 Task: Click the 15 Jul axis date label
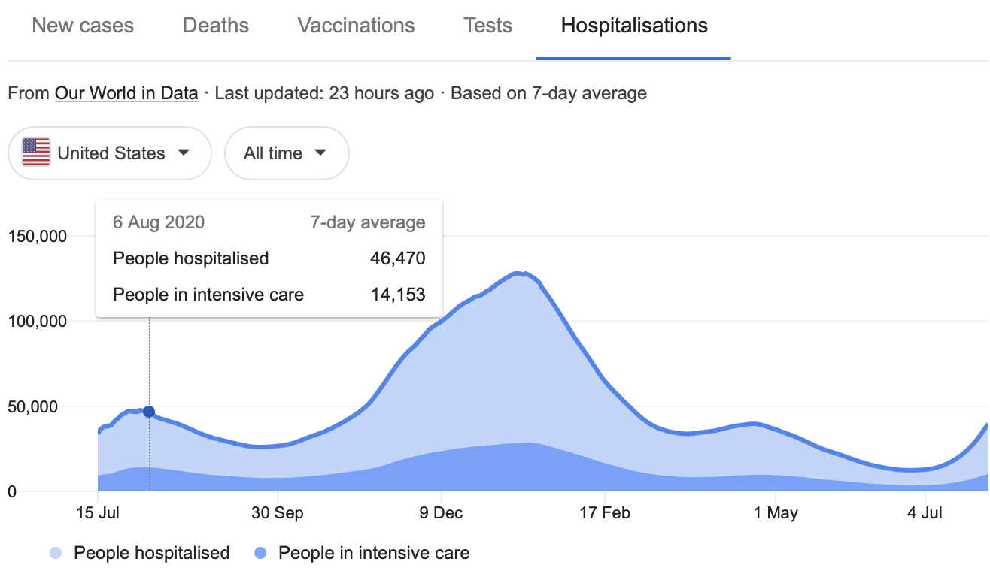tap(98, 514)
